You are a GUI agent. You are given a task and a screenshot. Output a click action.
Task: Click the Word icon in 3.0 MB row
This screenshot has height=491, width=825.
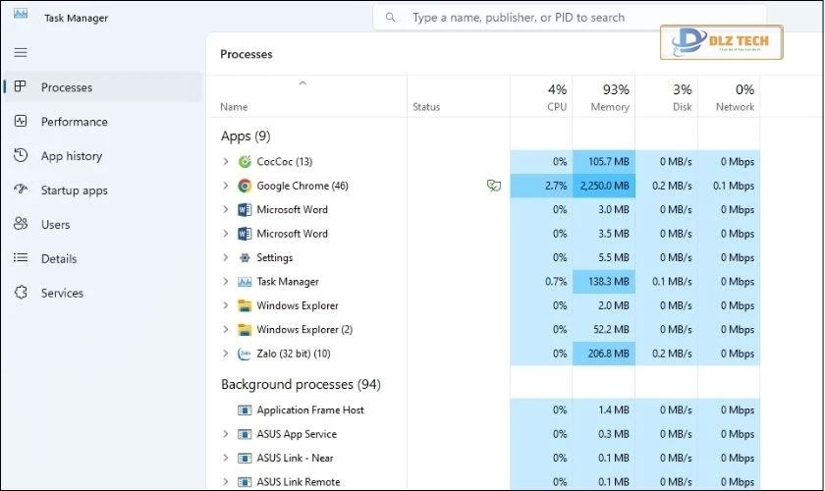245,209
